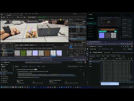Open the Tools menu in Unreal Editor

click(15, 14)
